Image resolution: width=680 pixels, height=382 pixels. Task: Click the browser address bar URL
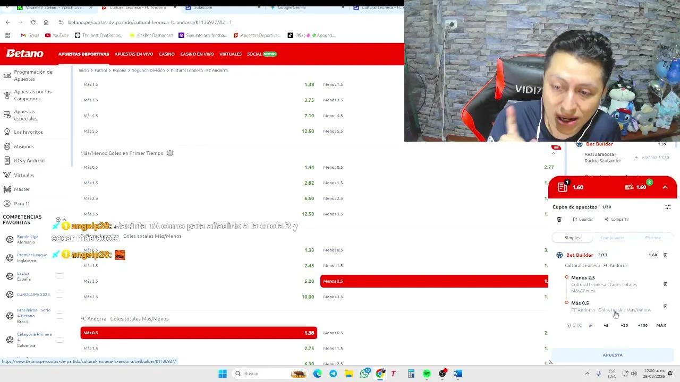(150, 22)
